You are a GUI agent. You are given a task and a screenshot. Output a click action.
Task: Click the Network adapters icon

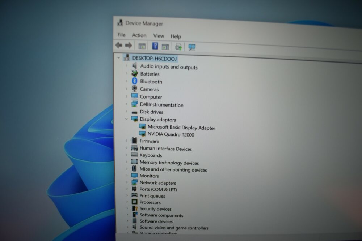click(x=134, y=182)
